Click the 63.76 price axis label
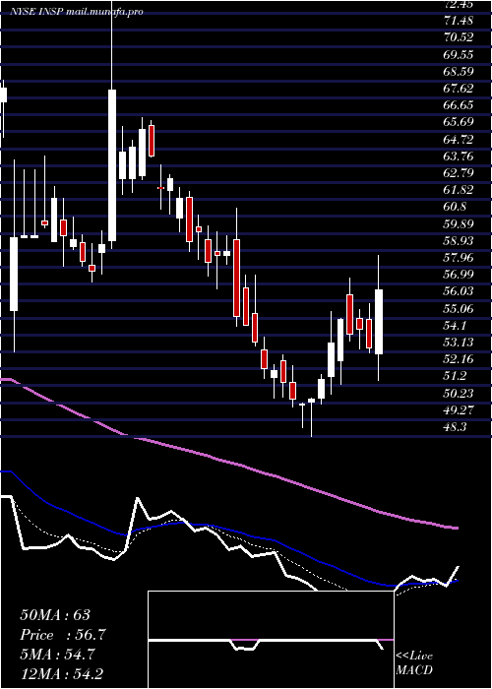This screenshot has height=689, width=492. click(x=459, y=156)
